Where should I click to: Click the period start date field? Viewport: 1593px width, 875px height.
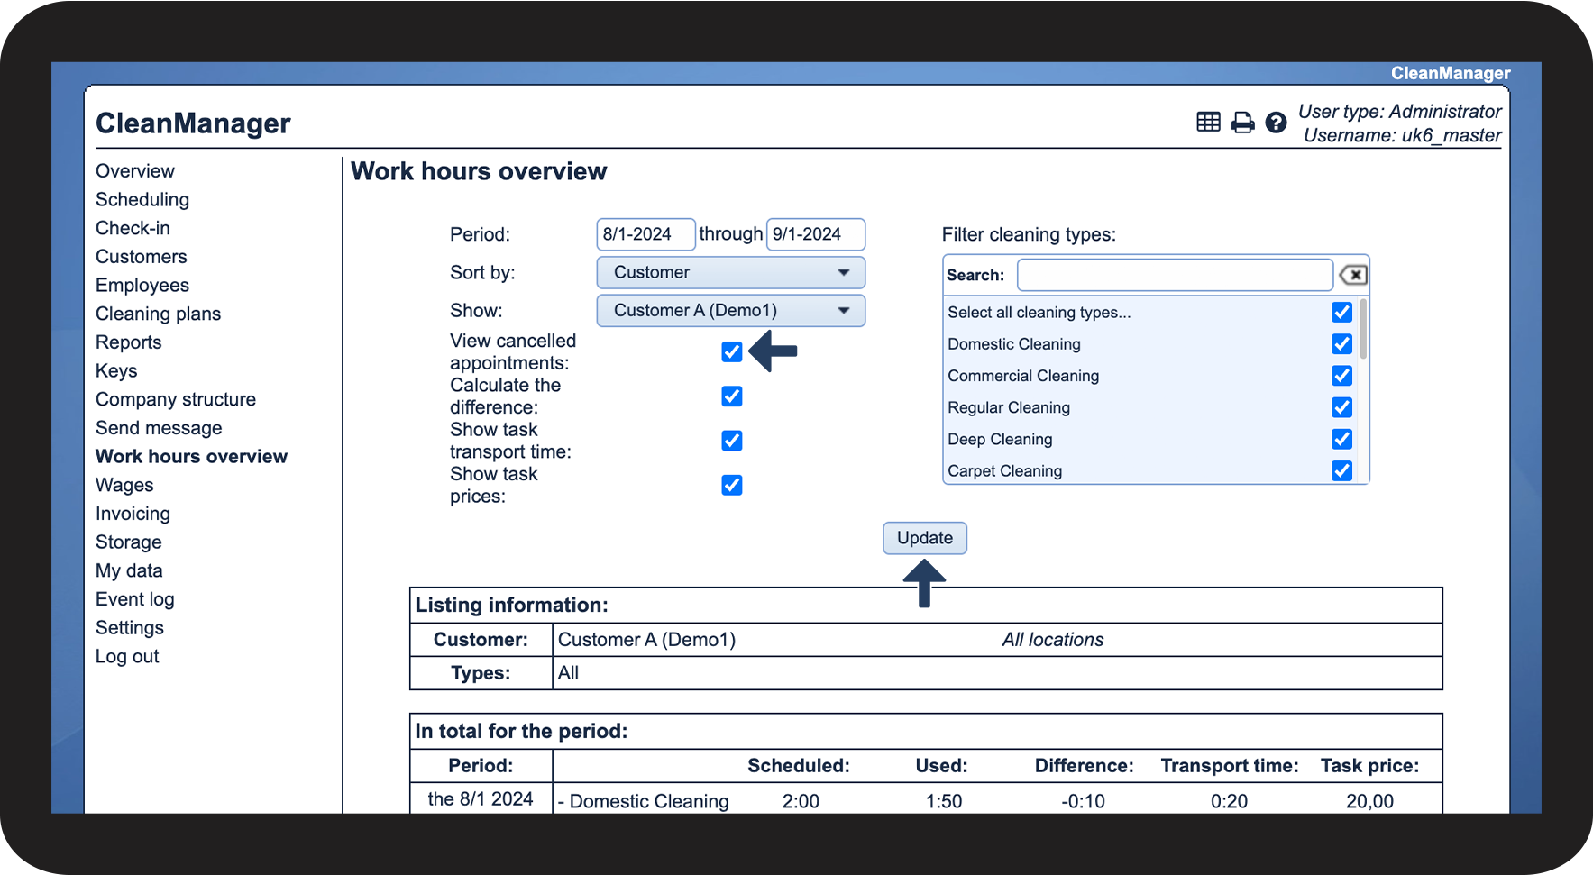[x=645, y=234]
